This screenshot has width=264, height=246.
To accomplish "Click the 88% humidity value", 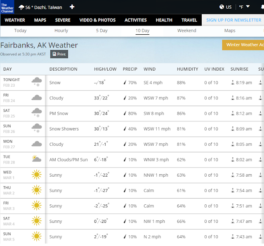I will pyautogui.click(x=181, y=83).
